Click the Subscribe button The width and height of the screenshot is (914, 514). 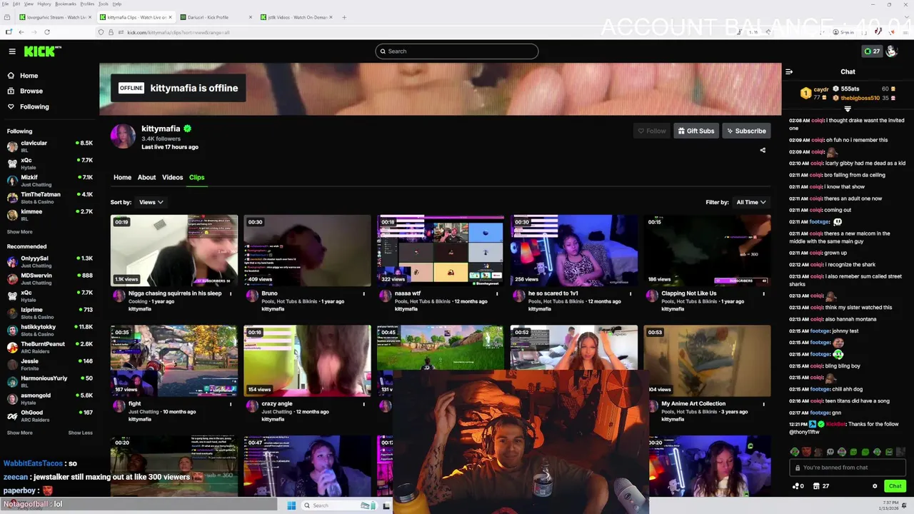(746, 131)
